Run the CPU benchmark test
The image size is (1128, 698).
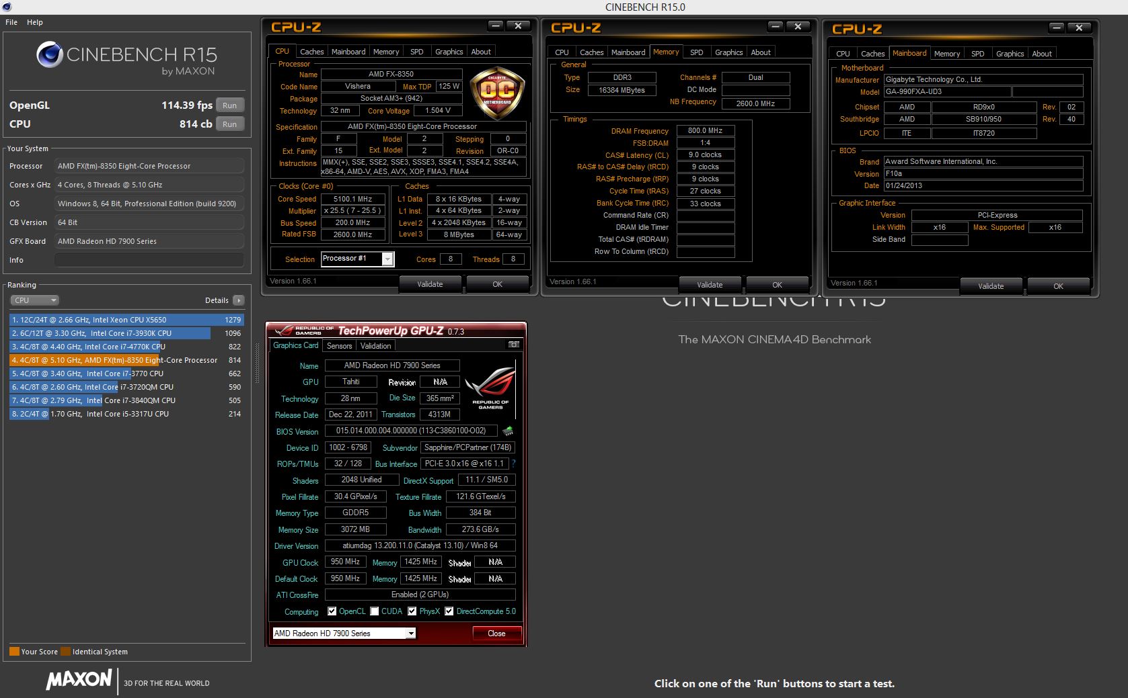pyautogui.click(x=229, y=124)
